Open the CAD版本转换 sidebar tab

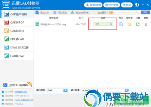pos(17,14)
